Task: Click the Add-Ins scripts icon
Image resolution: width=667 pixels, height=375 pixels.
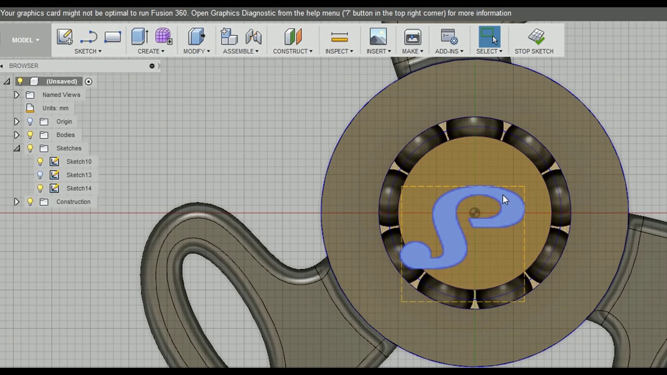Action: tap(449, 37)
